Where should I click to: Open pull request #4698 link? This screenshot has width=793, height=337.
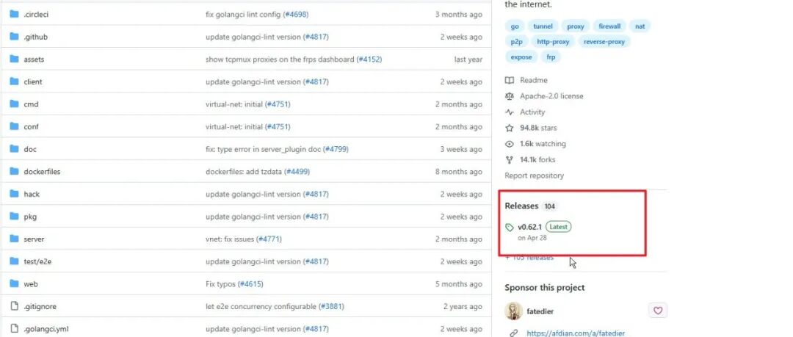295,14
